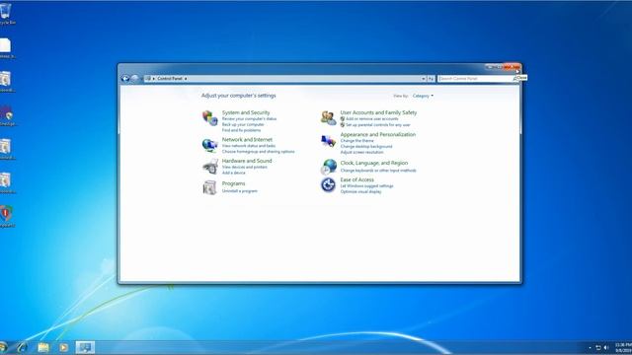Open the Programs category icon
The image size is (632, 355).
pos(209,187)
